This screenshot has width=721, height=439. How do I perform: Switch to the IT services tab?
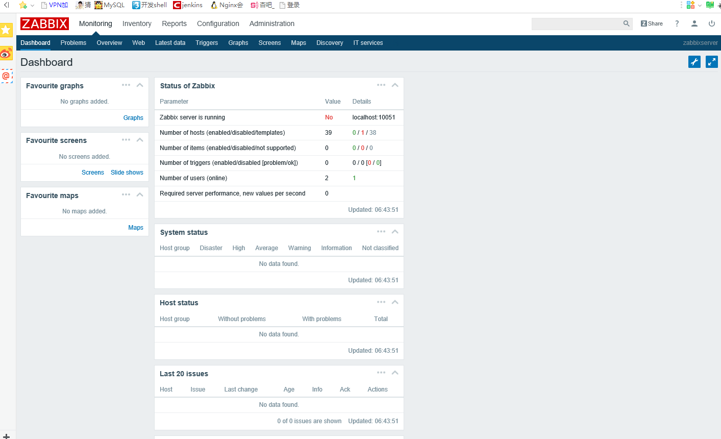coord(368,43)
